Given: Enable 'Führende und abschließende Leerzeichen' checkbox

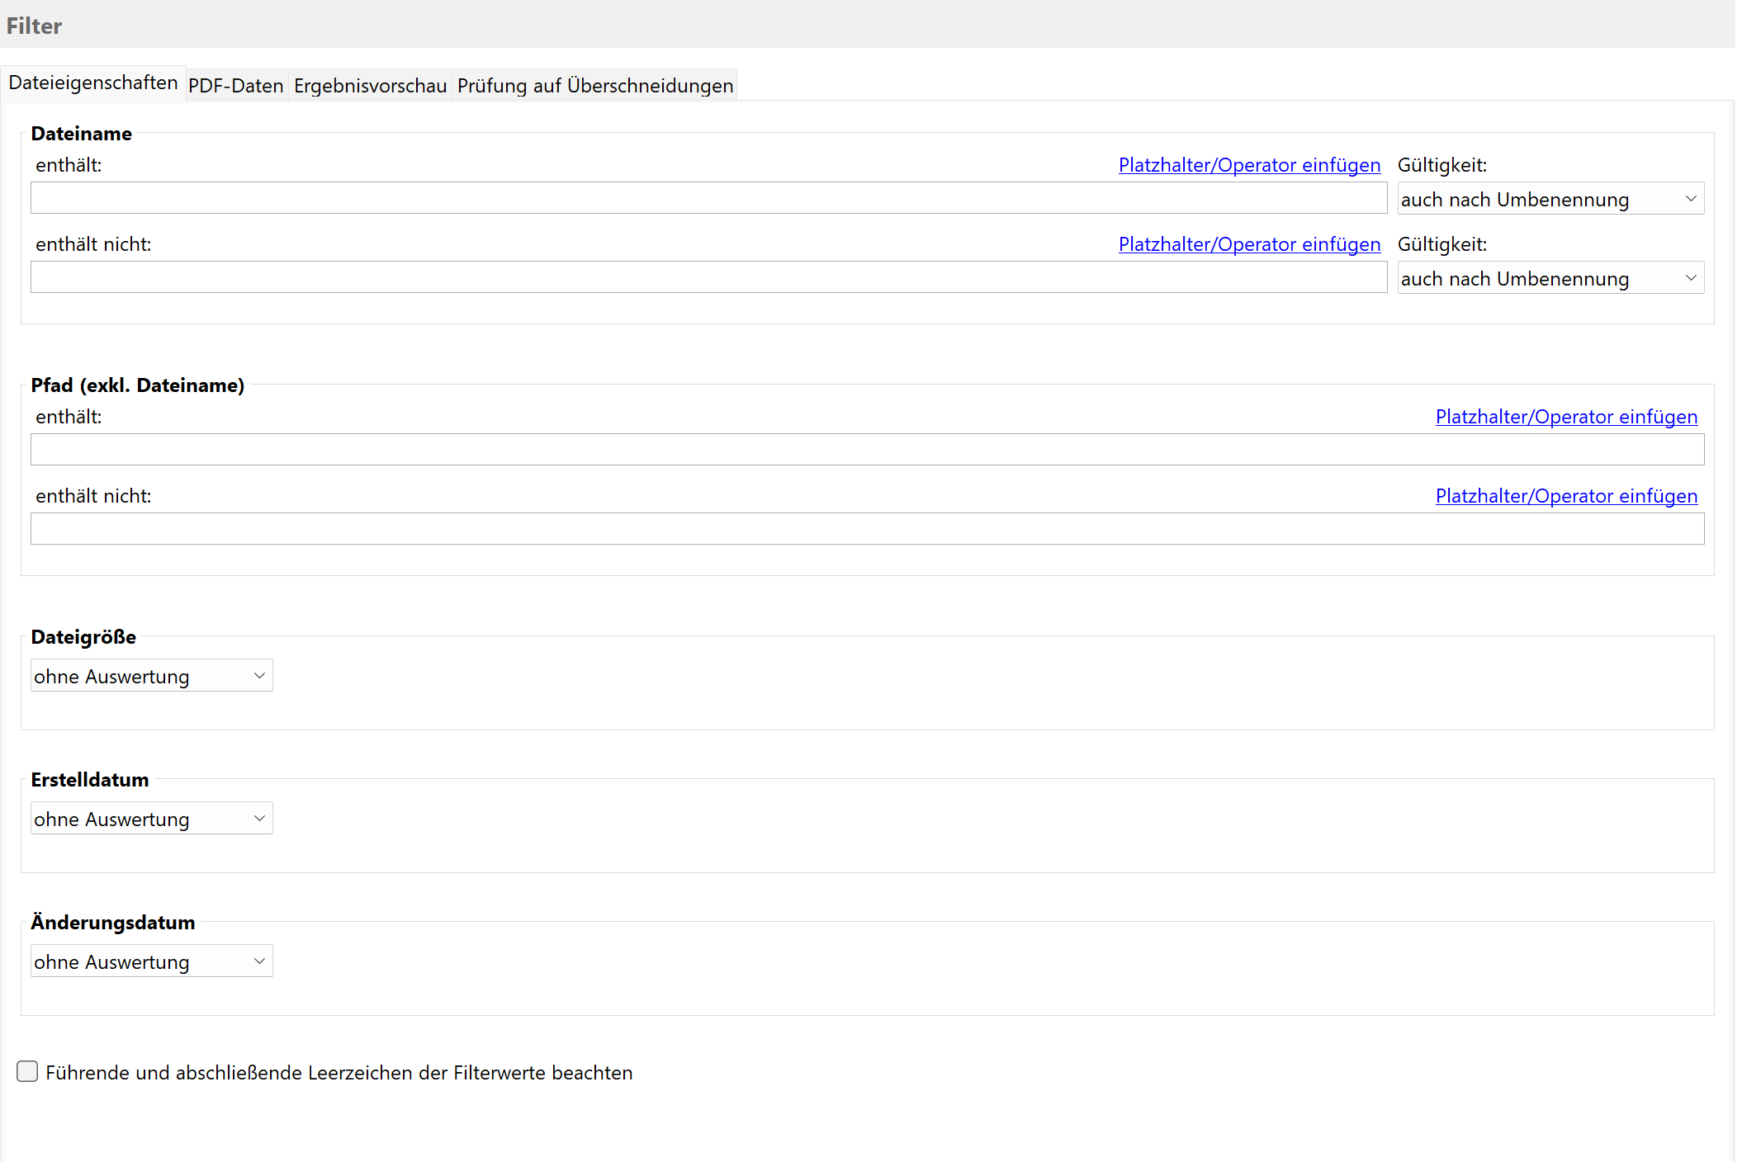Looking at the screenshot, I should pos(28,1072).
